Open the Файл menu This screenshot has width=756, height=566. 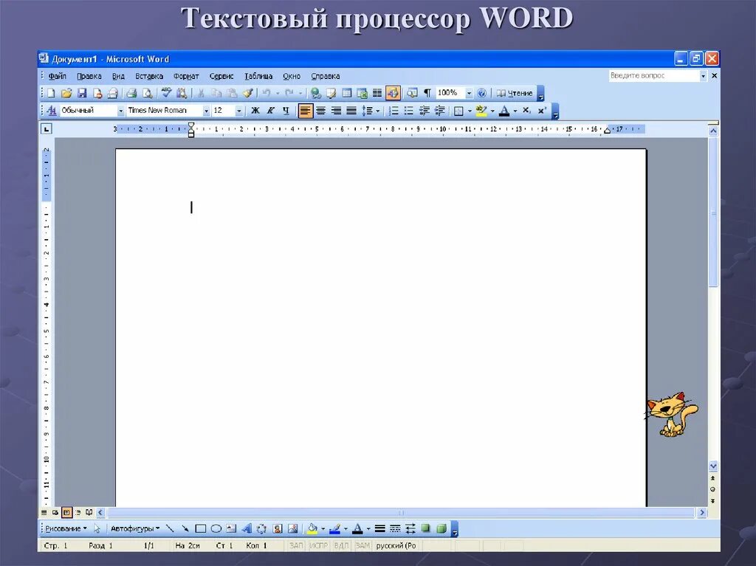58,76
